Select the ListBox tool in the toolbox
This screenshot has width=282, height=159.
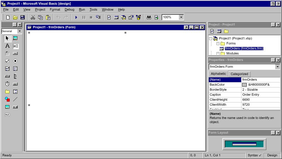pyautogui.click(x=15, y=69)
